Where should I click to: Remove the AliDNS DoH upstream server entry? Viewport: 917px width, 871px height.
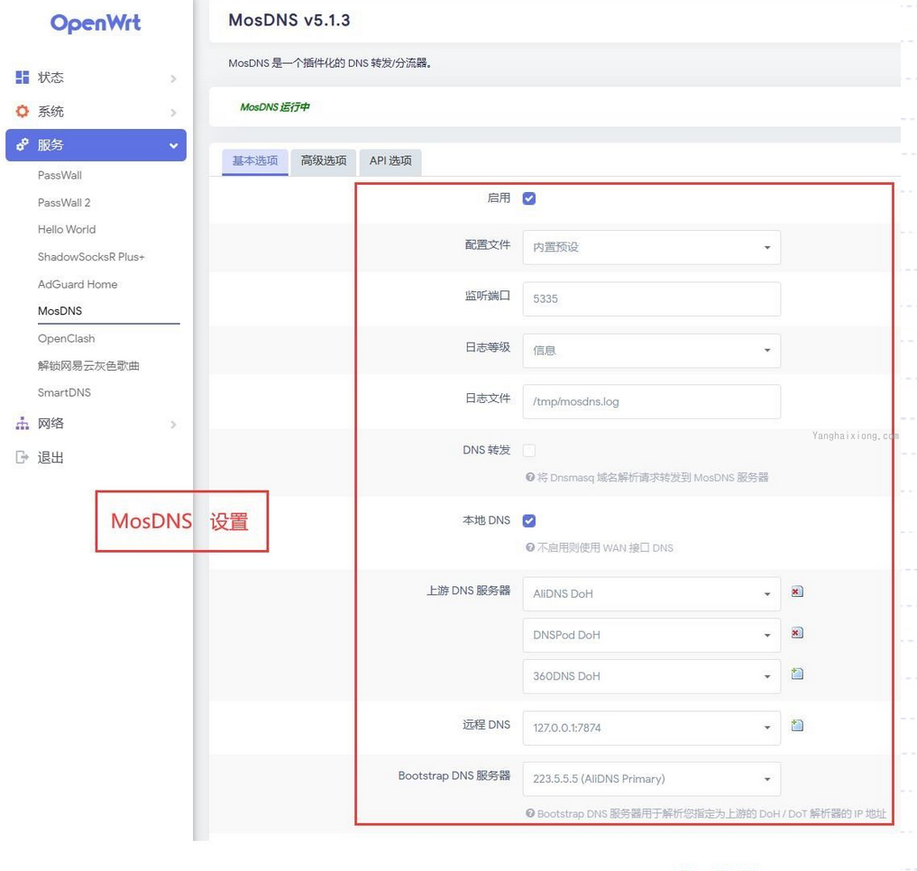[x=797, y=592]
